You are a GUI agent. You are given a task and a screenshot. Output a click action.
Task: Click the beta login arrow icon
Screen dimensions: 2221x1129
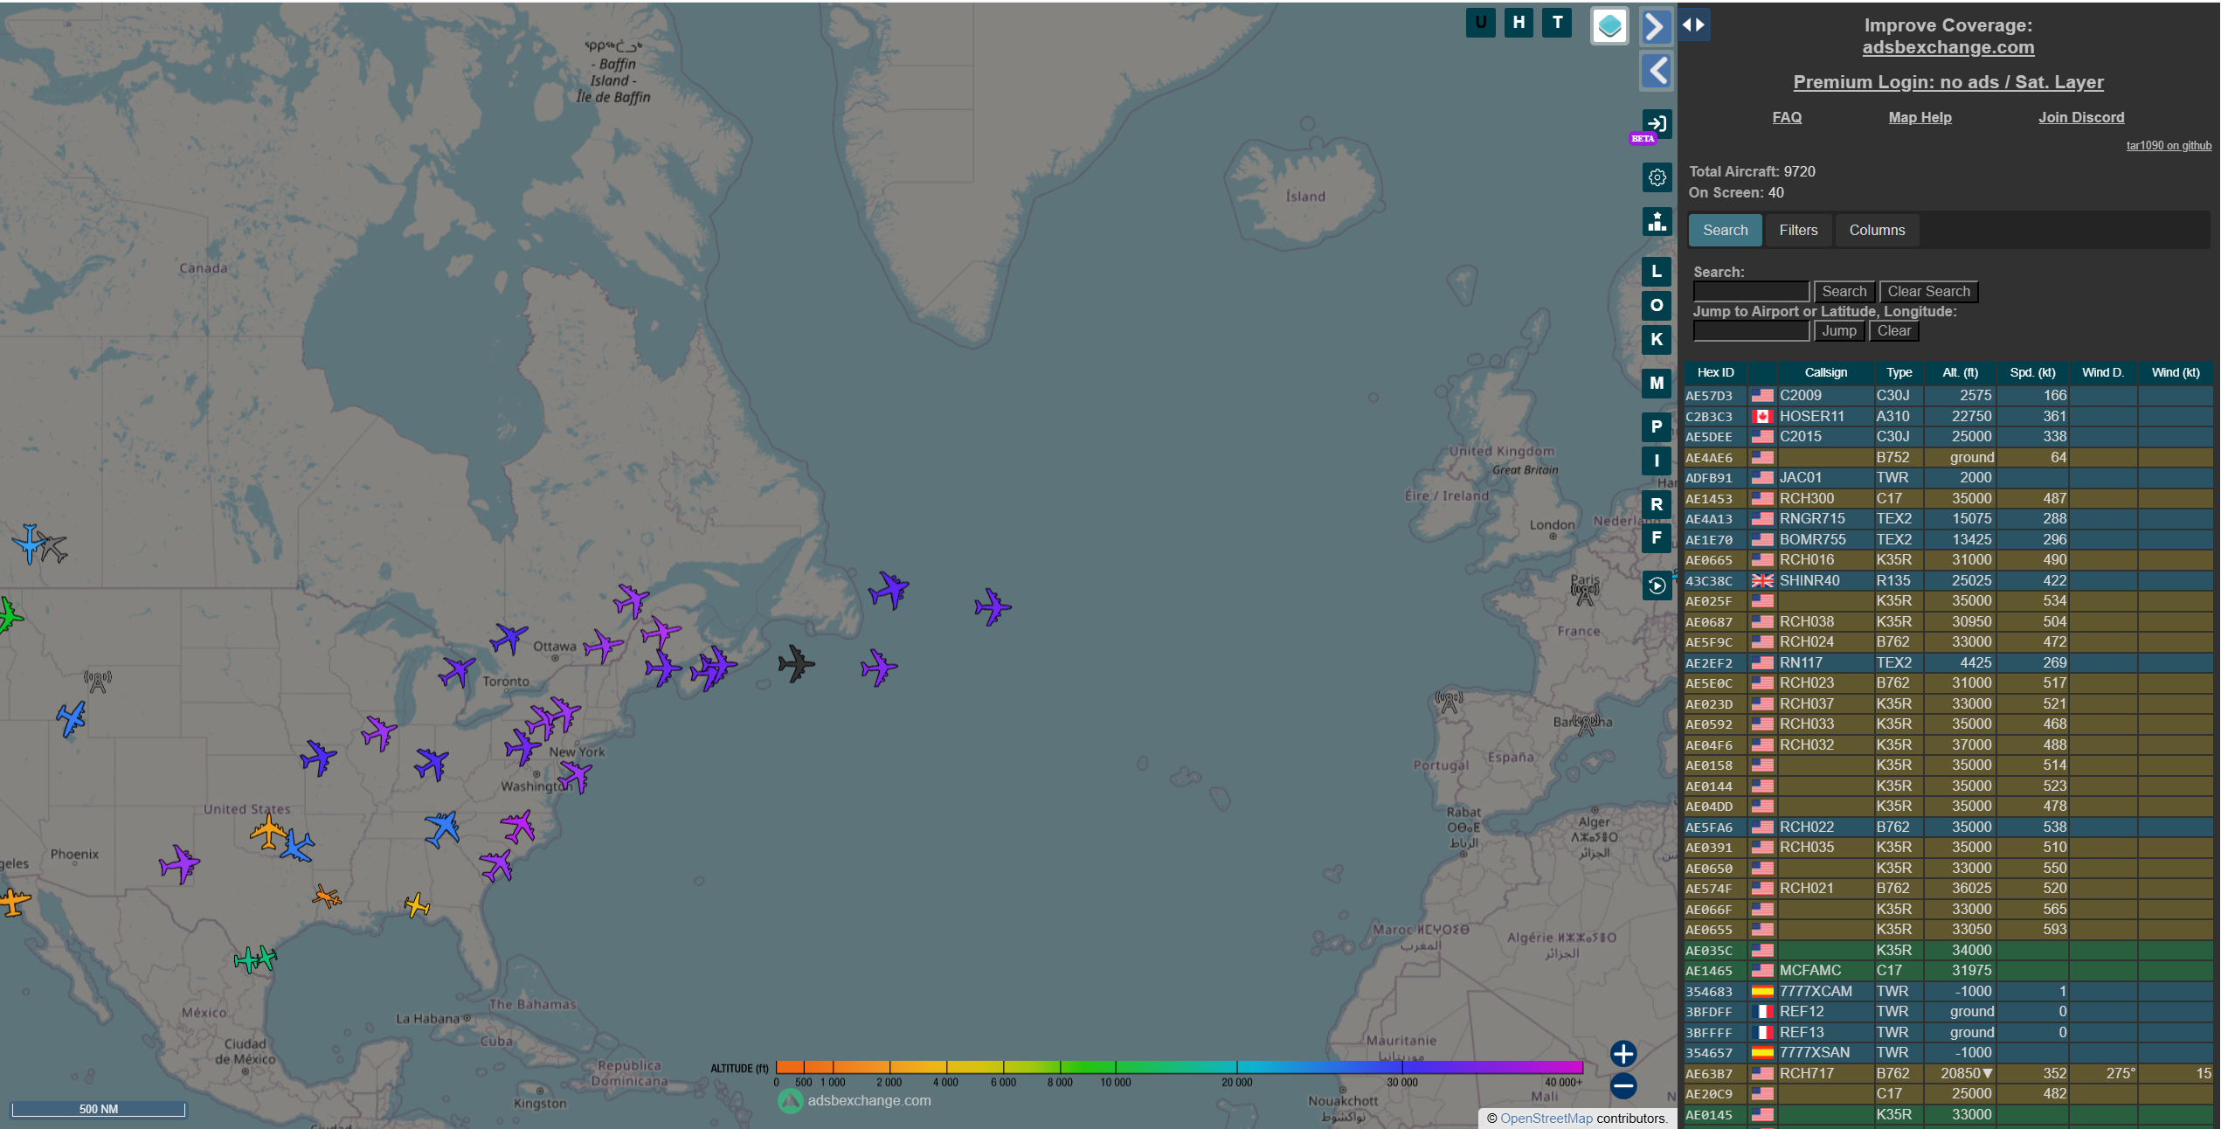pyautogui.click(x=1657, y=123)
